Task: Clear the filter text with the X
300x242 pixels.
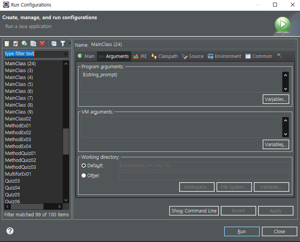Action: coord(66,54)
